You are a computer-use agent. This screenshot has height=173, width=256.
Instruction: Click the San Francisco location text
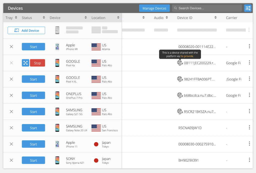point(110,131)
